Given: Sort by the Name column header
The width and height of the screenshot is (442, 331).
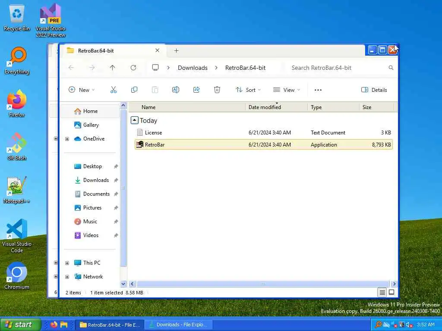Looking at the screenshot, I should coord(187,107).
